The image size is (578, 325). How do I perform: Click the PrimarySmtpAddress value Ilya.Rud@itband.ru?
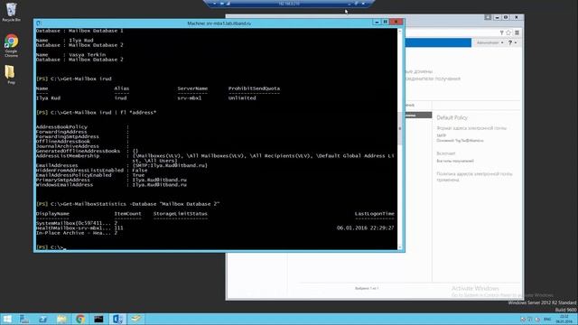tap(160, 180)
